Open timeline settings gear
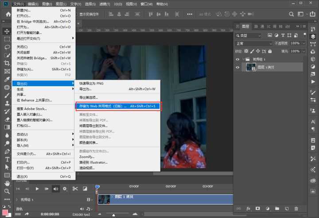This screenshot has height=218, width=319. click(65, 189)
